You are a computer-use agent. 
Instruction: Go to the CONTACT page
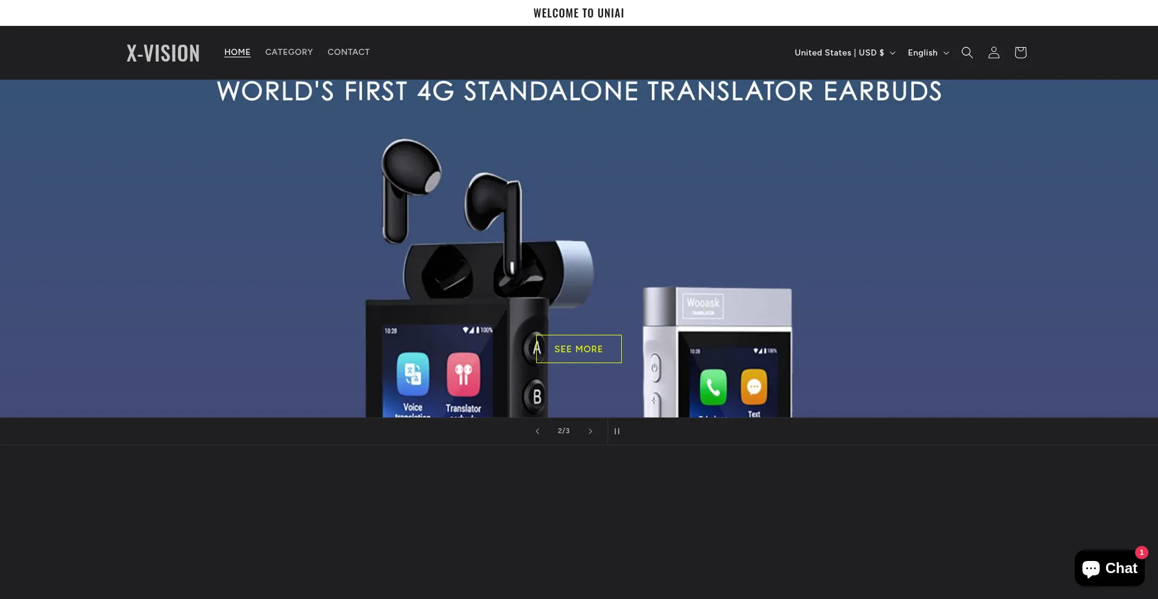click(x=348, y=52)
